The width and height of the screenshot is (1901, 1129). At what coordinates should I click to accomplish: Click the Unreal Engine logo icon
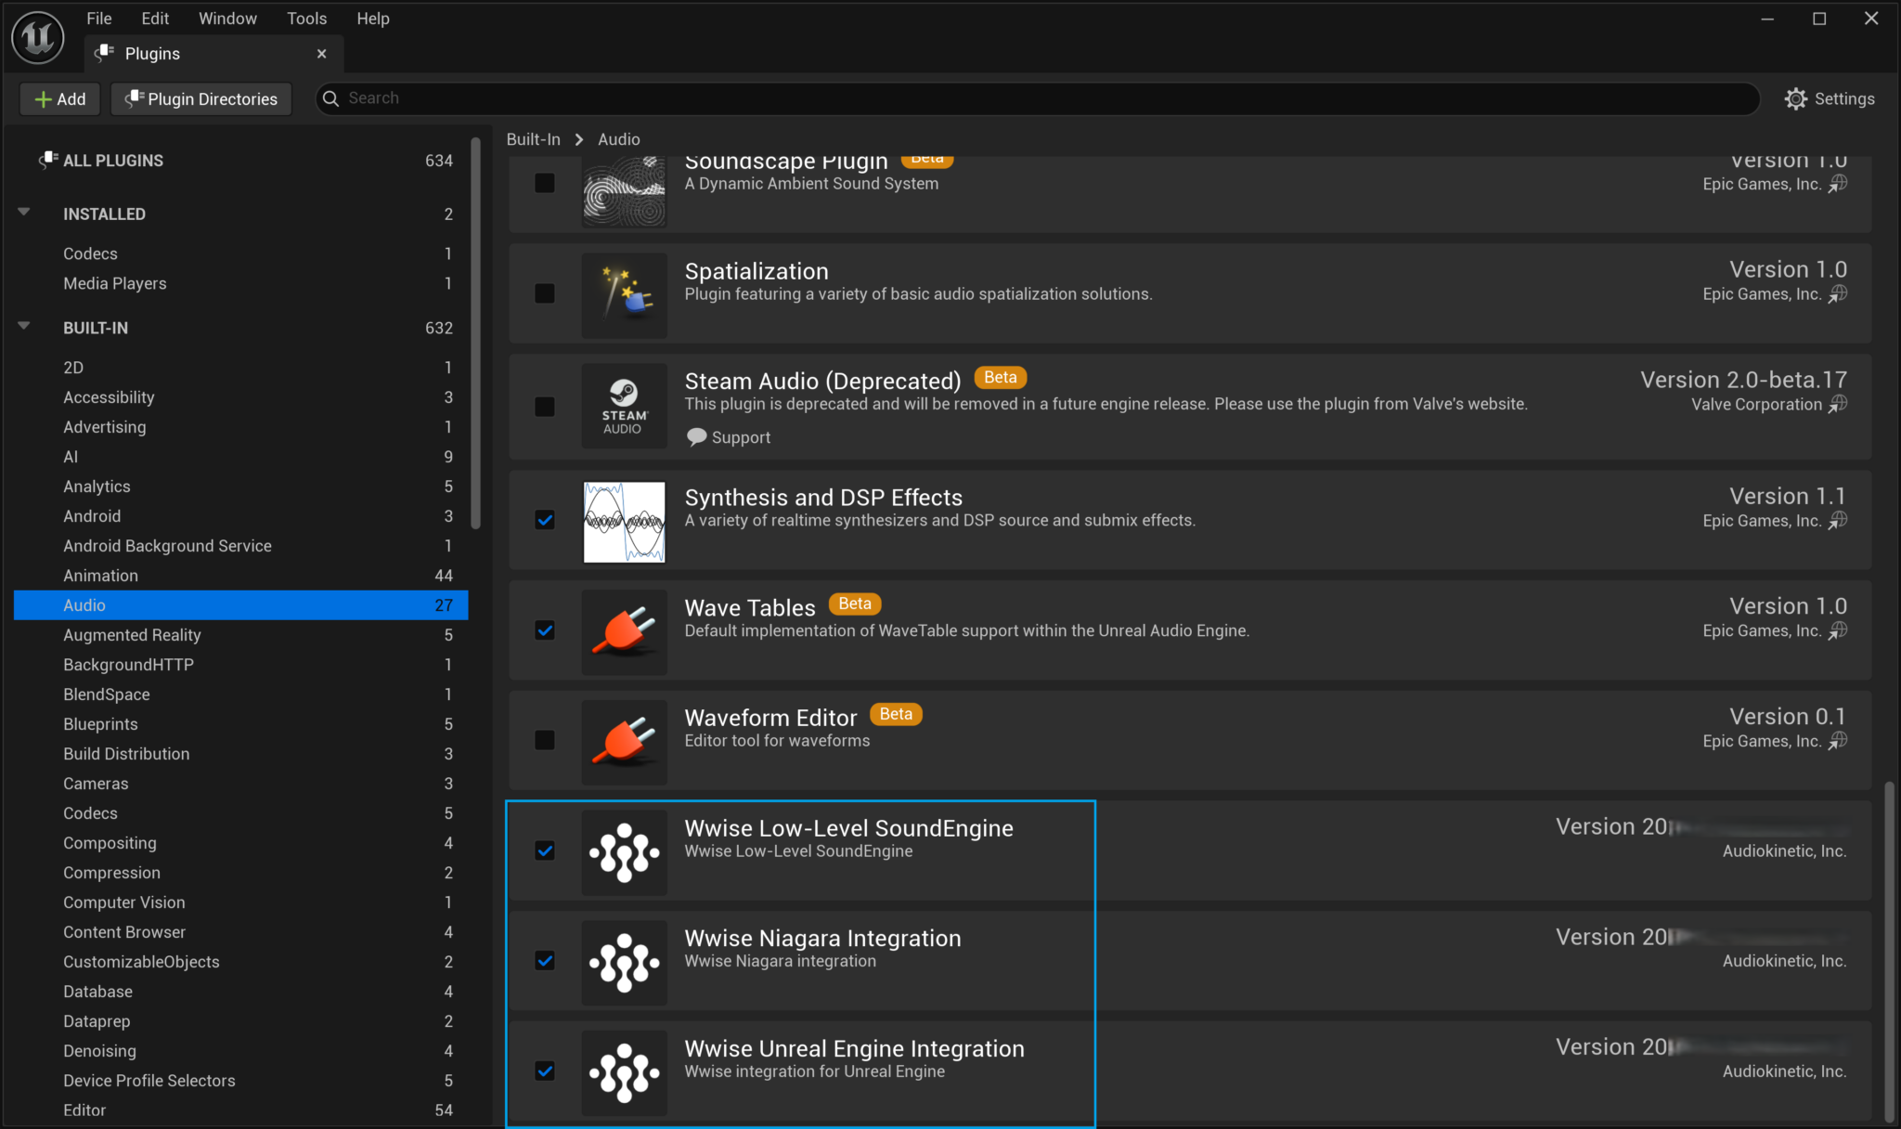(38, 37)
